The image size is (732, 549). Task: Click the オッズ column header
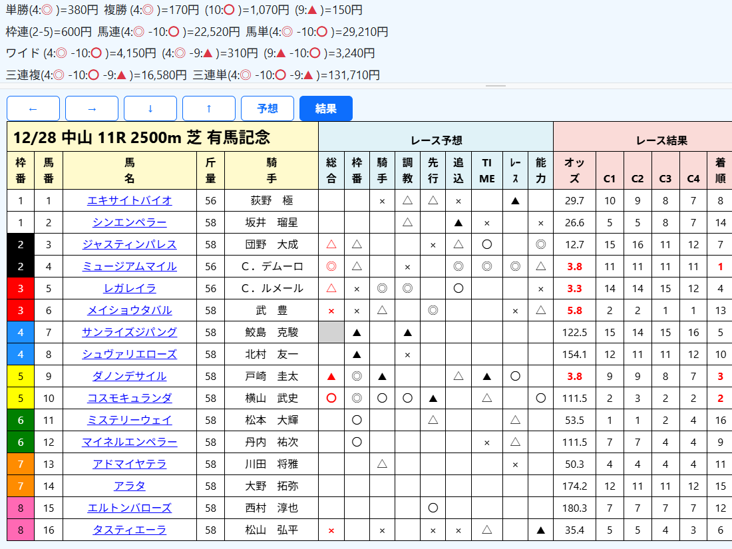click(574, 170)
